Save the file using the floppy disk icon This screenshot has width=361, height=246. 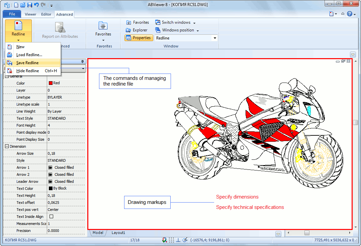[30, 5]
